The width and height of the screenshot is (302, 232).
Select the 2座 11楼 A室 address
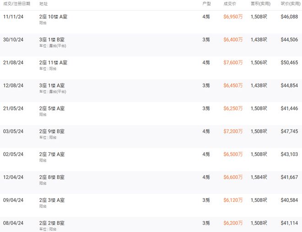click(53, 63)
